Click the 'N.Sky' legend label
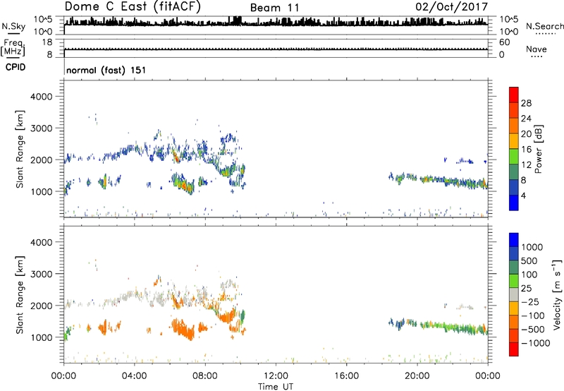The width and height of the screenshot is (564, 391). tap(13, 26)
